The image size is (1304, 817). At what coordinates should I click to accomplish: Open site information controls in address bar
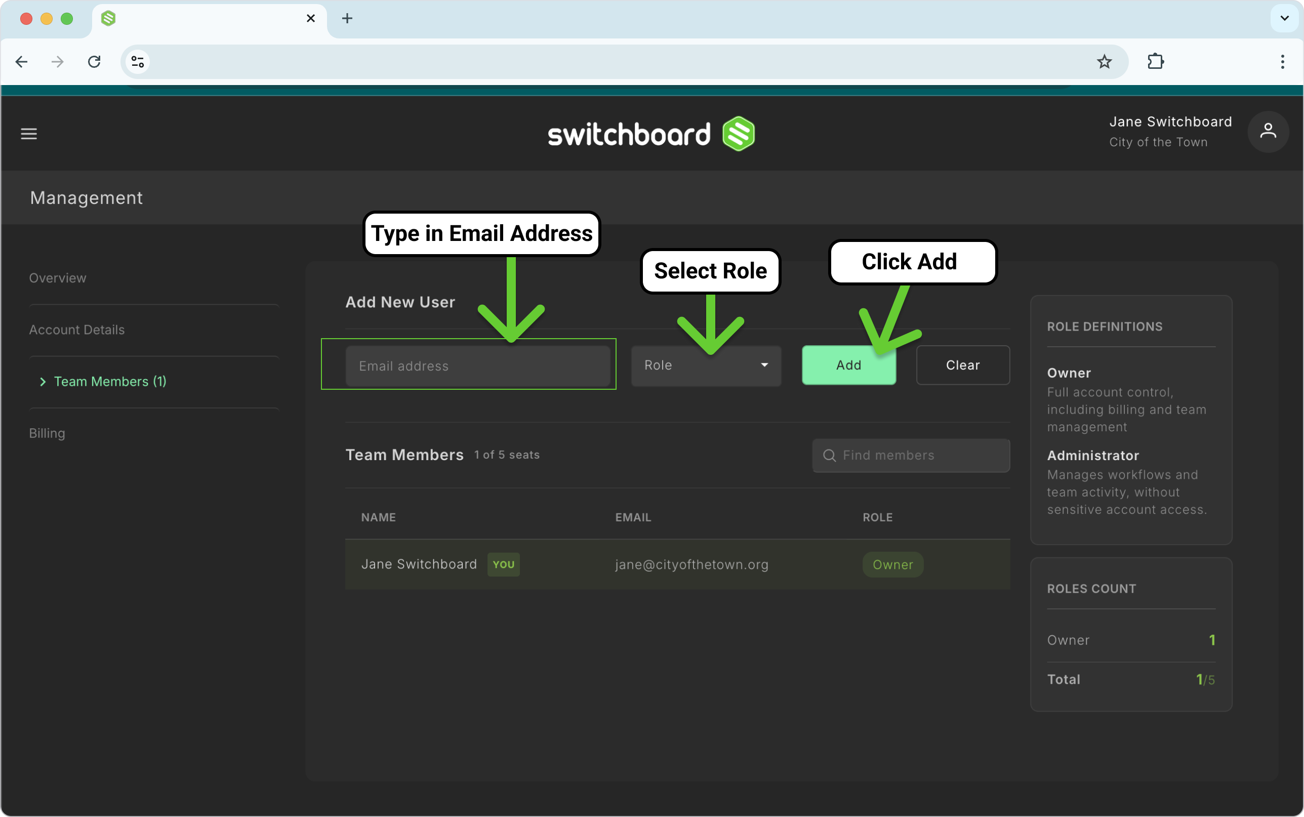point(138,62)
